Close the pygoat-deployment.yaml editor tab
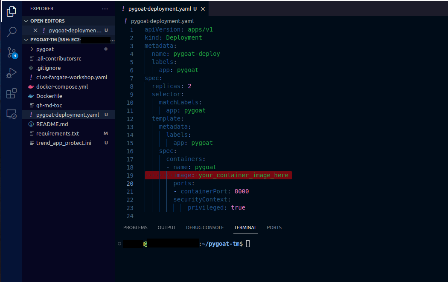The width and height of the screenshot is (448, 282). tap(203, 9)
